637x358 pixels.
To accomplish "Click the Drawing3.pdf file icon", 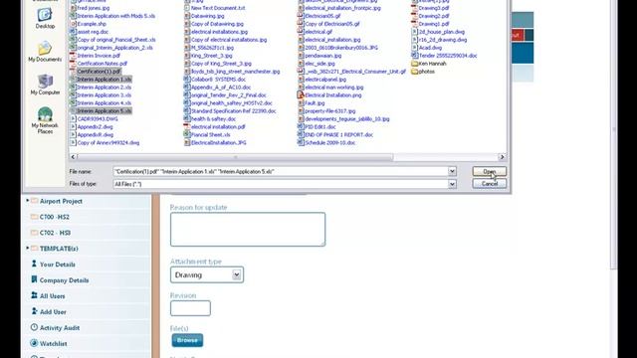I will [414, 8].
